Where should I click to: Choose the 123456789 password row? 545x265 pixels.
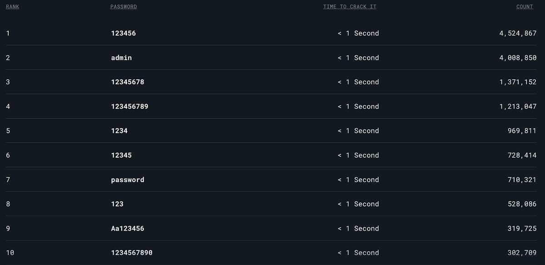[x=129, y=106]
